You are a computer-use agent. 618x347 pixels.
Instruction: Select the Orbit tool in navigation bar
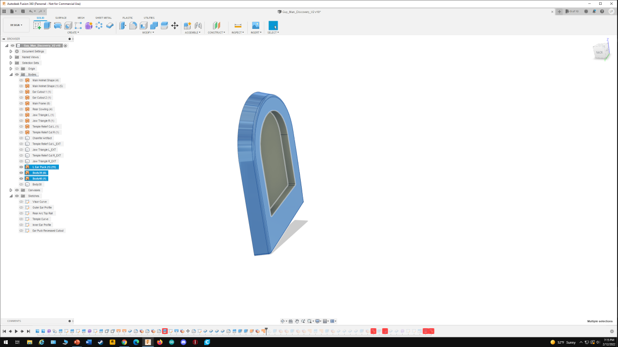click(x=283, y=321)
